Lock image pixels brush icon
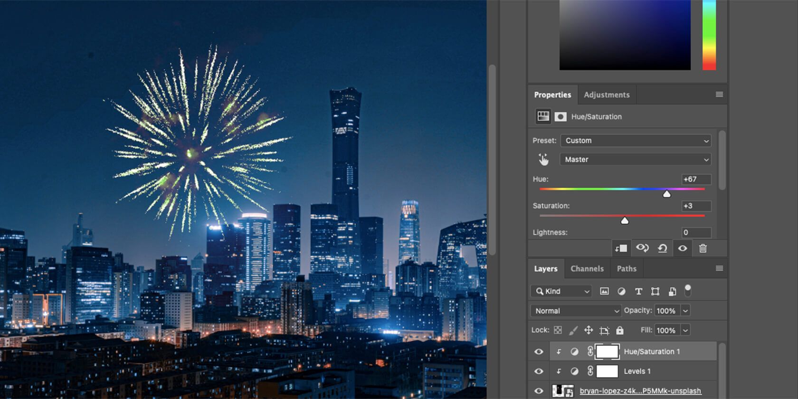 tap(573, 330)
